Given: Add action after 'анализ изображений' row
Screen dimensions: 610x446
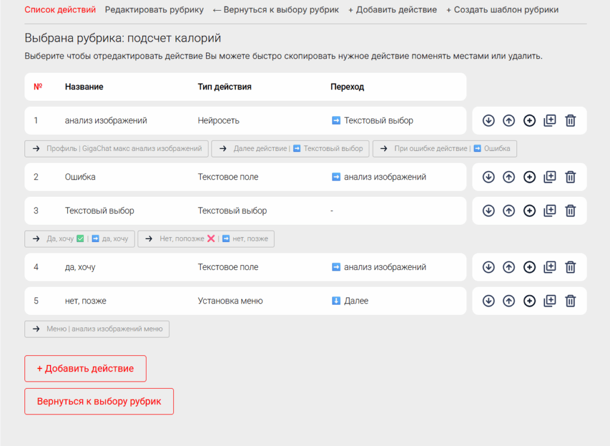Looking at the screenshot, I should coord(529,120).
